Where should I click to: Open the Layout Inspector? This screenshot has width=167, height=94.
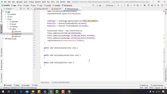click(x=157, y=85)
